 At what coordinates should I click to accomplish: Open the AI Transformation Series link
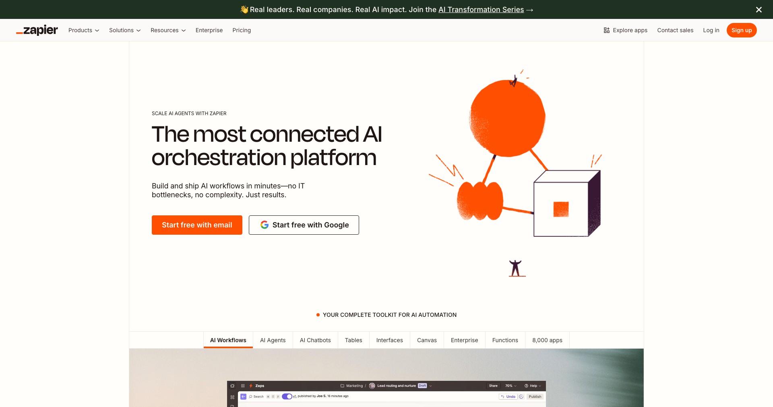coord(481,10)
